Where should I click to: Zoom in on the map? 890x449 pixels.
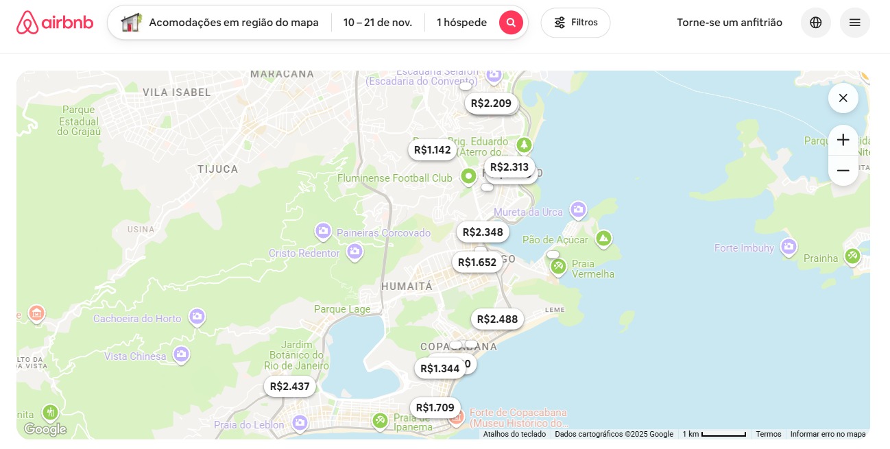[843, 140]
